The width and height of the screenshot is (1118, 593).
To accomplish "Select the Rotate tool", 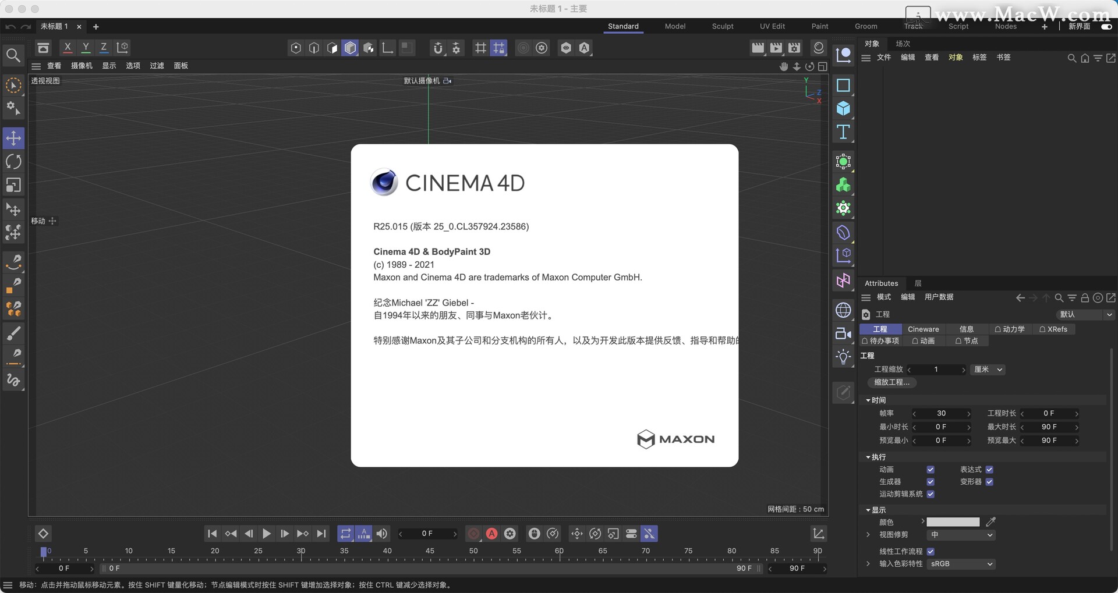I will coord(13,161).
